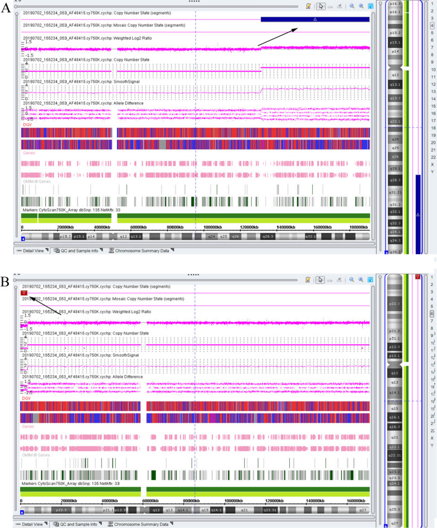Screen dimensions: 437x528
Task: Click q28.3 band on top cytoband ruler
Action: coord(269,236)
